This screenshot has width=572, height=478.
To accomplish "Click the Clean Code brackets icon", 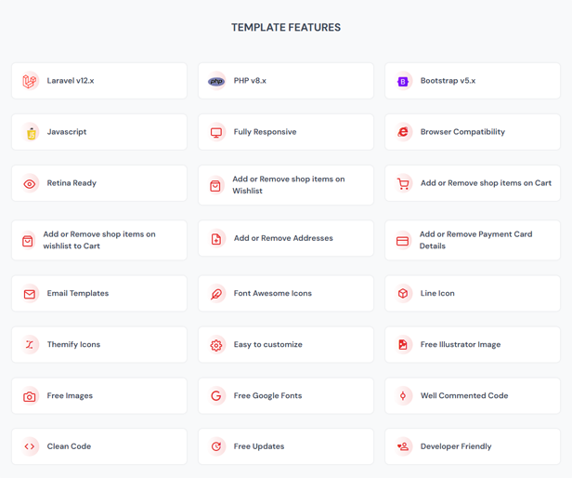I will pos(30,446).
